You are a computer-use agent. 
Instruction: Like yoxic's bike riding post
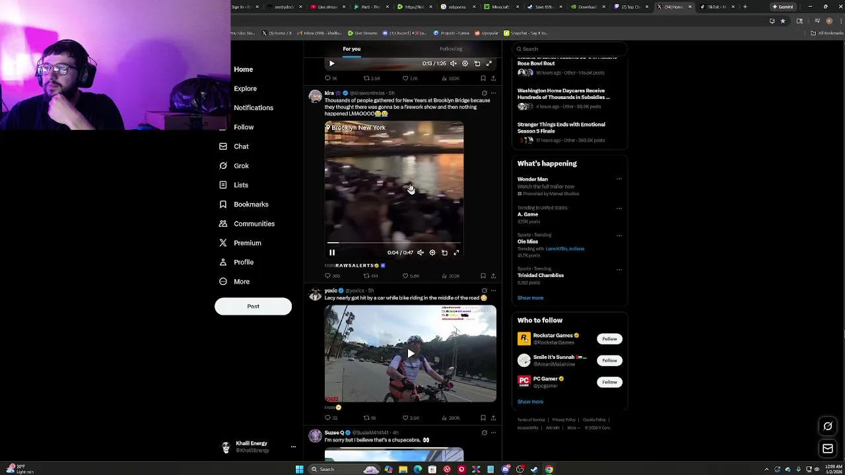[x=412, y=418]
